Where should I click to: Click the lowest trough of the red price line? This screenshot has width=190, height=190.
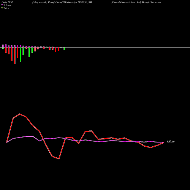point(59,158)
